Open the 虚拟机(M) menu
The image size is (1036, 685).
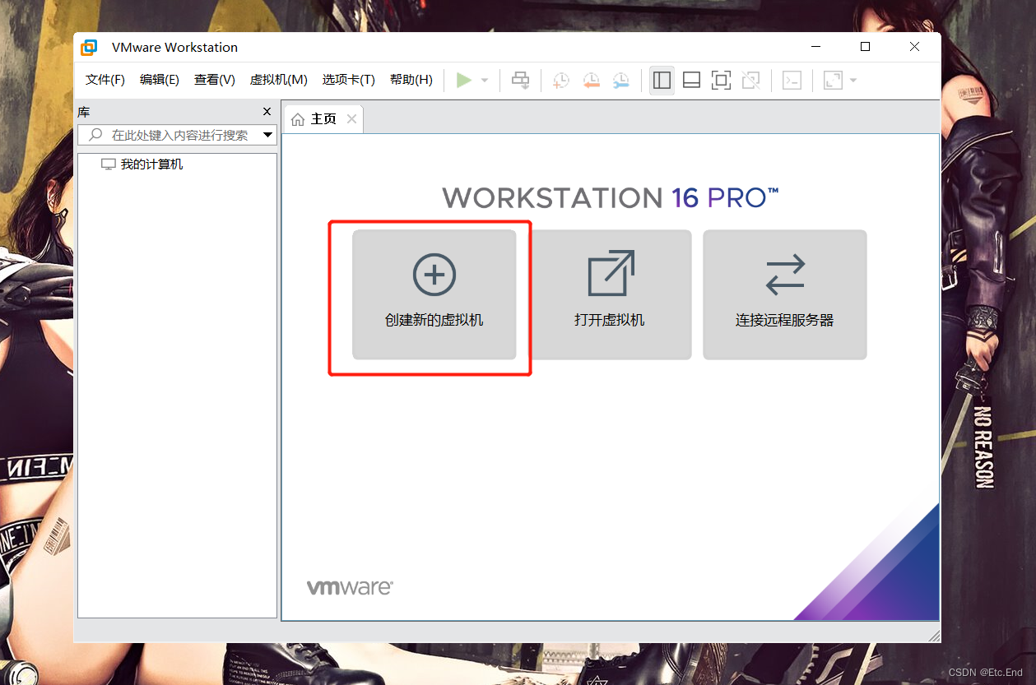[x=279, y=80]
